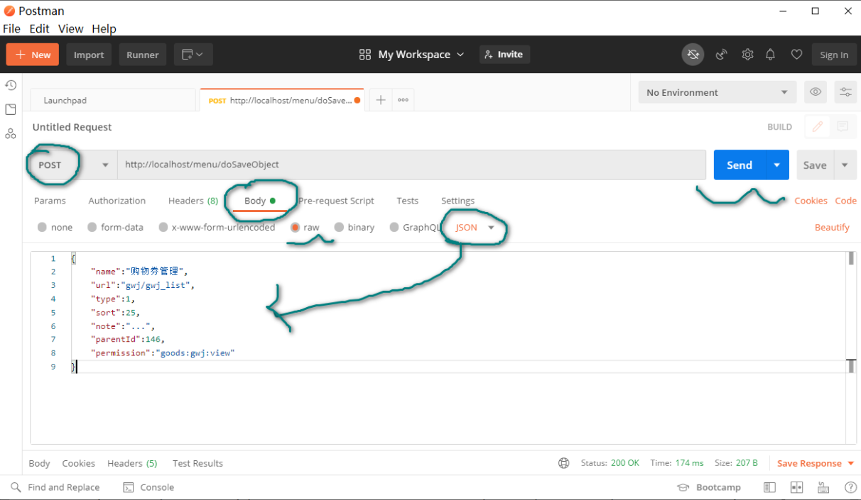The width and height of the screenshot is (861, 500).
Task: Click the Beautify link
Action: pyautogui.click(x=832, y=228)
